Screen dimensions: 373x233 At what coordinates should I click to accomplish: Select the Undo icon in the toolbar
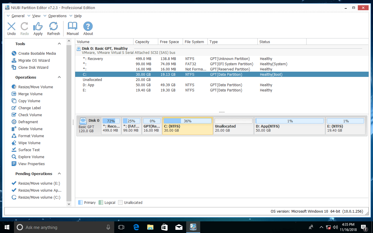11,28
